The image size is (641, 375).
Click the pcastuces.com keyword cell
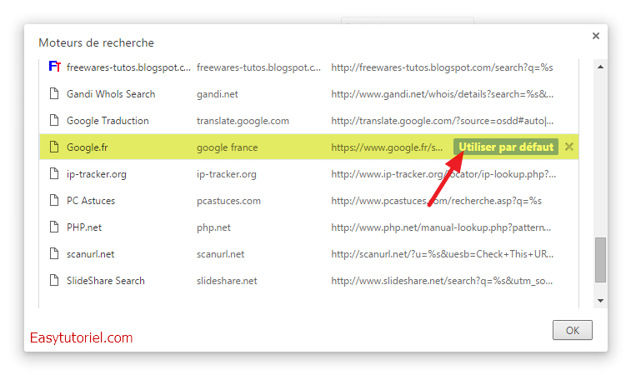point(228,201)
